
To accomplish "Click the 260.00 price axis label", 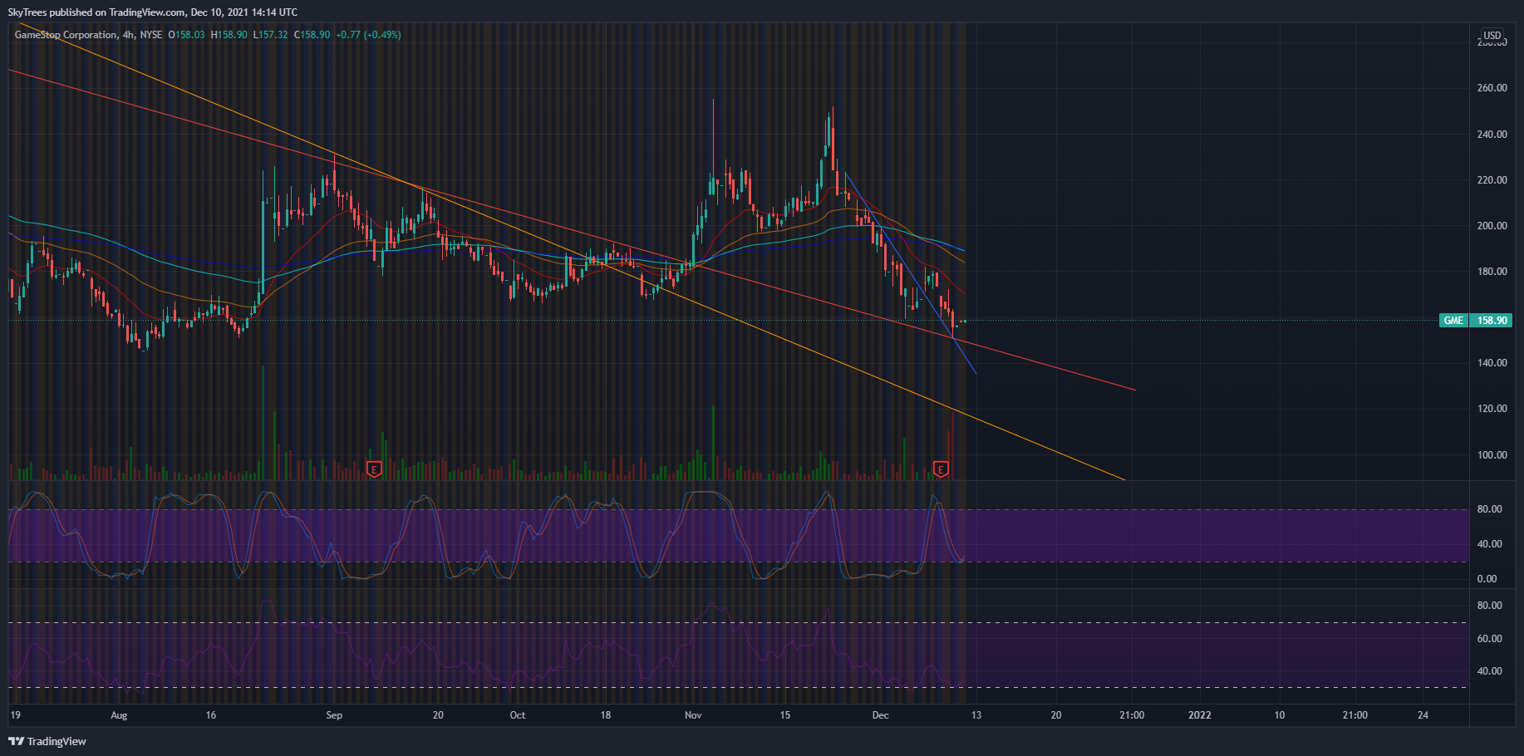I will click(1492, 88).
